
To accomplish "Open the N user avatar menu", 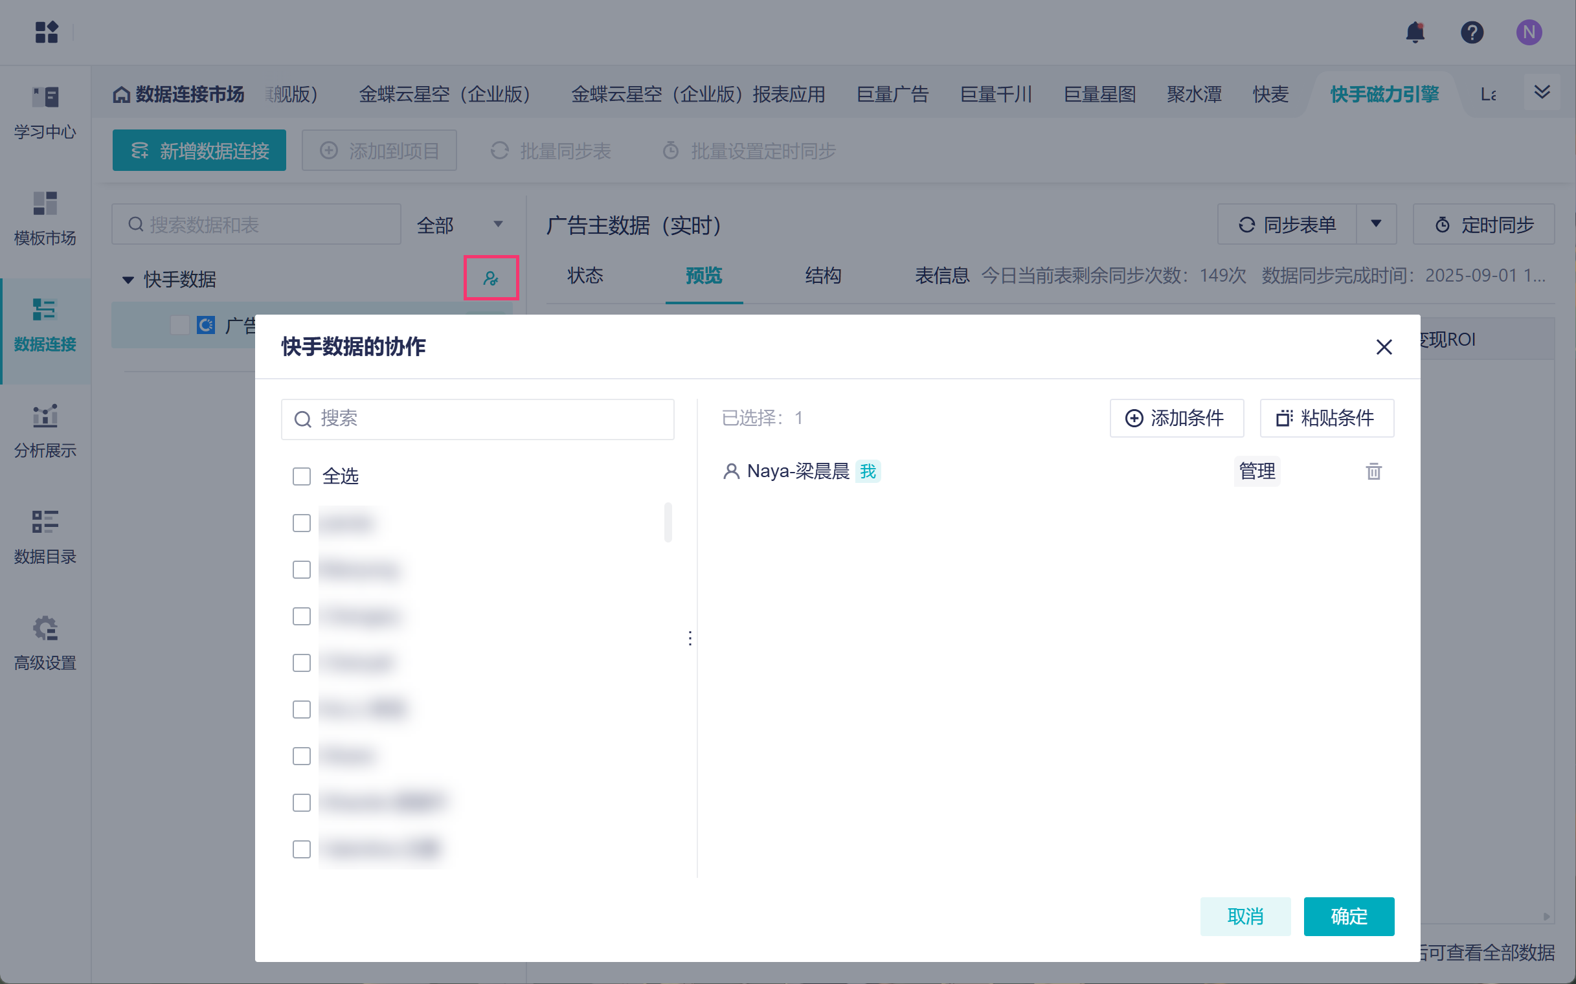I will pos(1528,32).
